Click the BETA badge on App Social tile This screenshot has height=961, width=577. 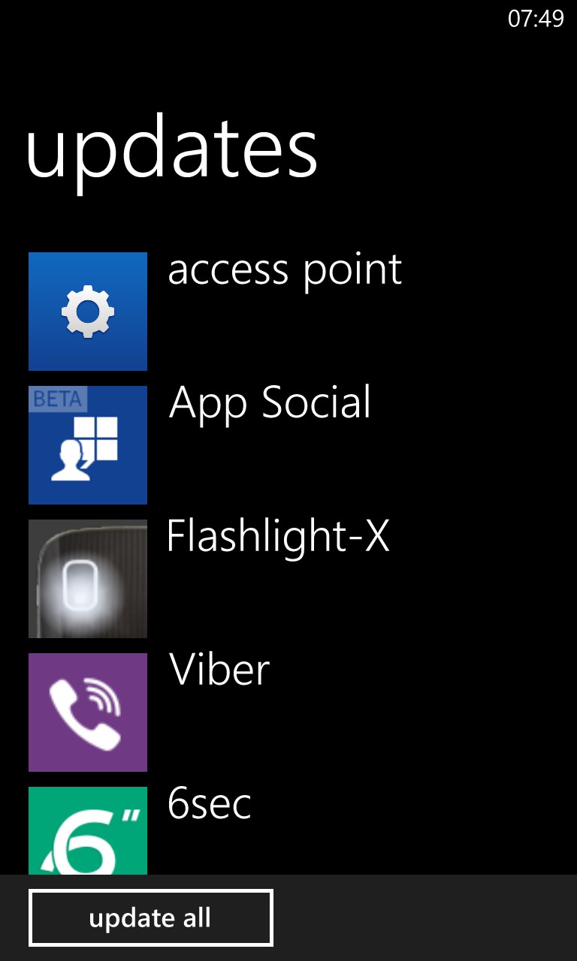(x=59, y=399)
